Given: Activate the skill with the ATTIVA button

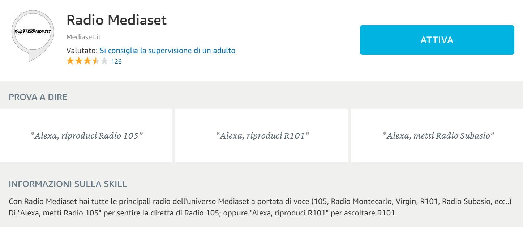Looking at the screenshot, I should [437, 40].
